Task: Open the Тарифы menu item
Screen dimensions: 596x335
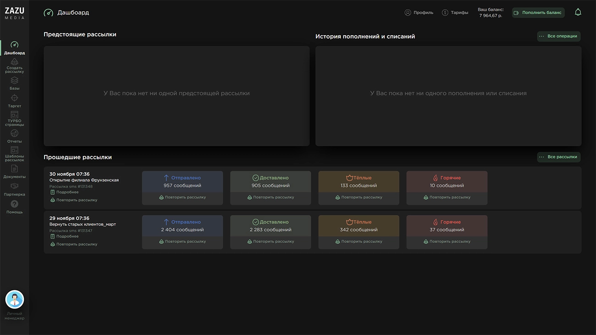Action: pos(455,13)
